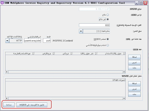Close the UDDI Configuration Tool window
Viewport: 149px width, 111px height.
click(x=145, y=3)
